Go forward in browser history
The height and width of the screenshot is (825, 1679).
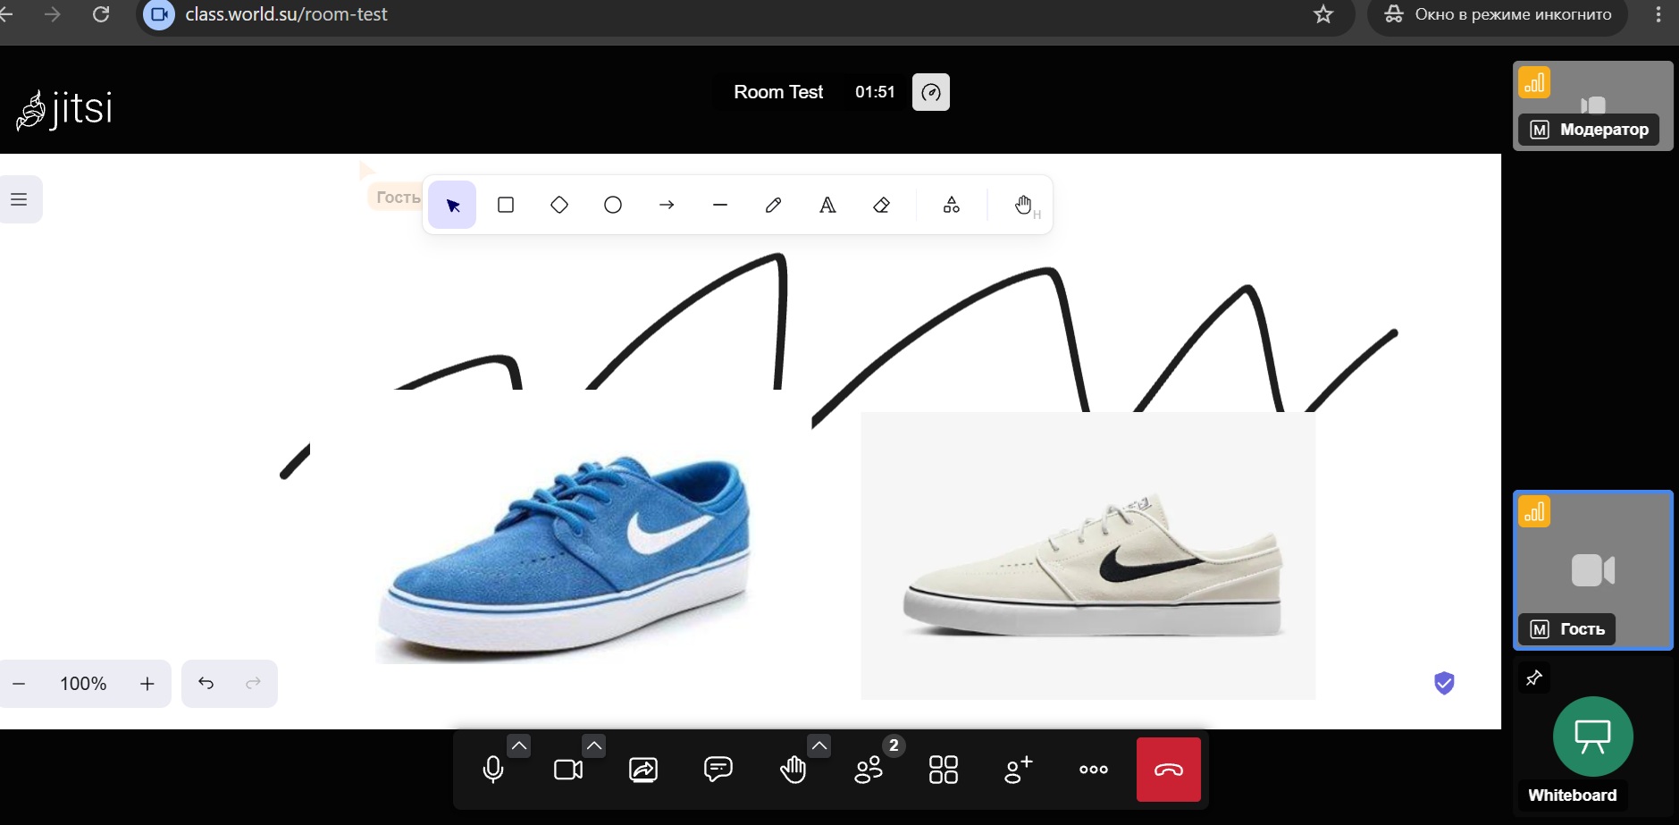(53, 14)
